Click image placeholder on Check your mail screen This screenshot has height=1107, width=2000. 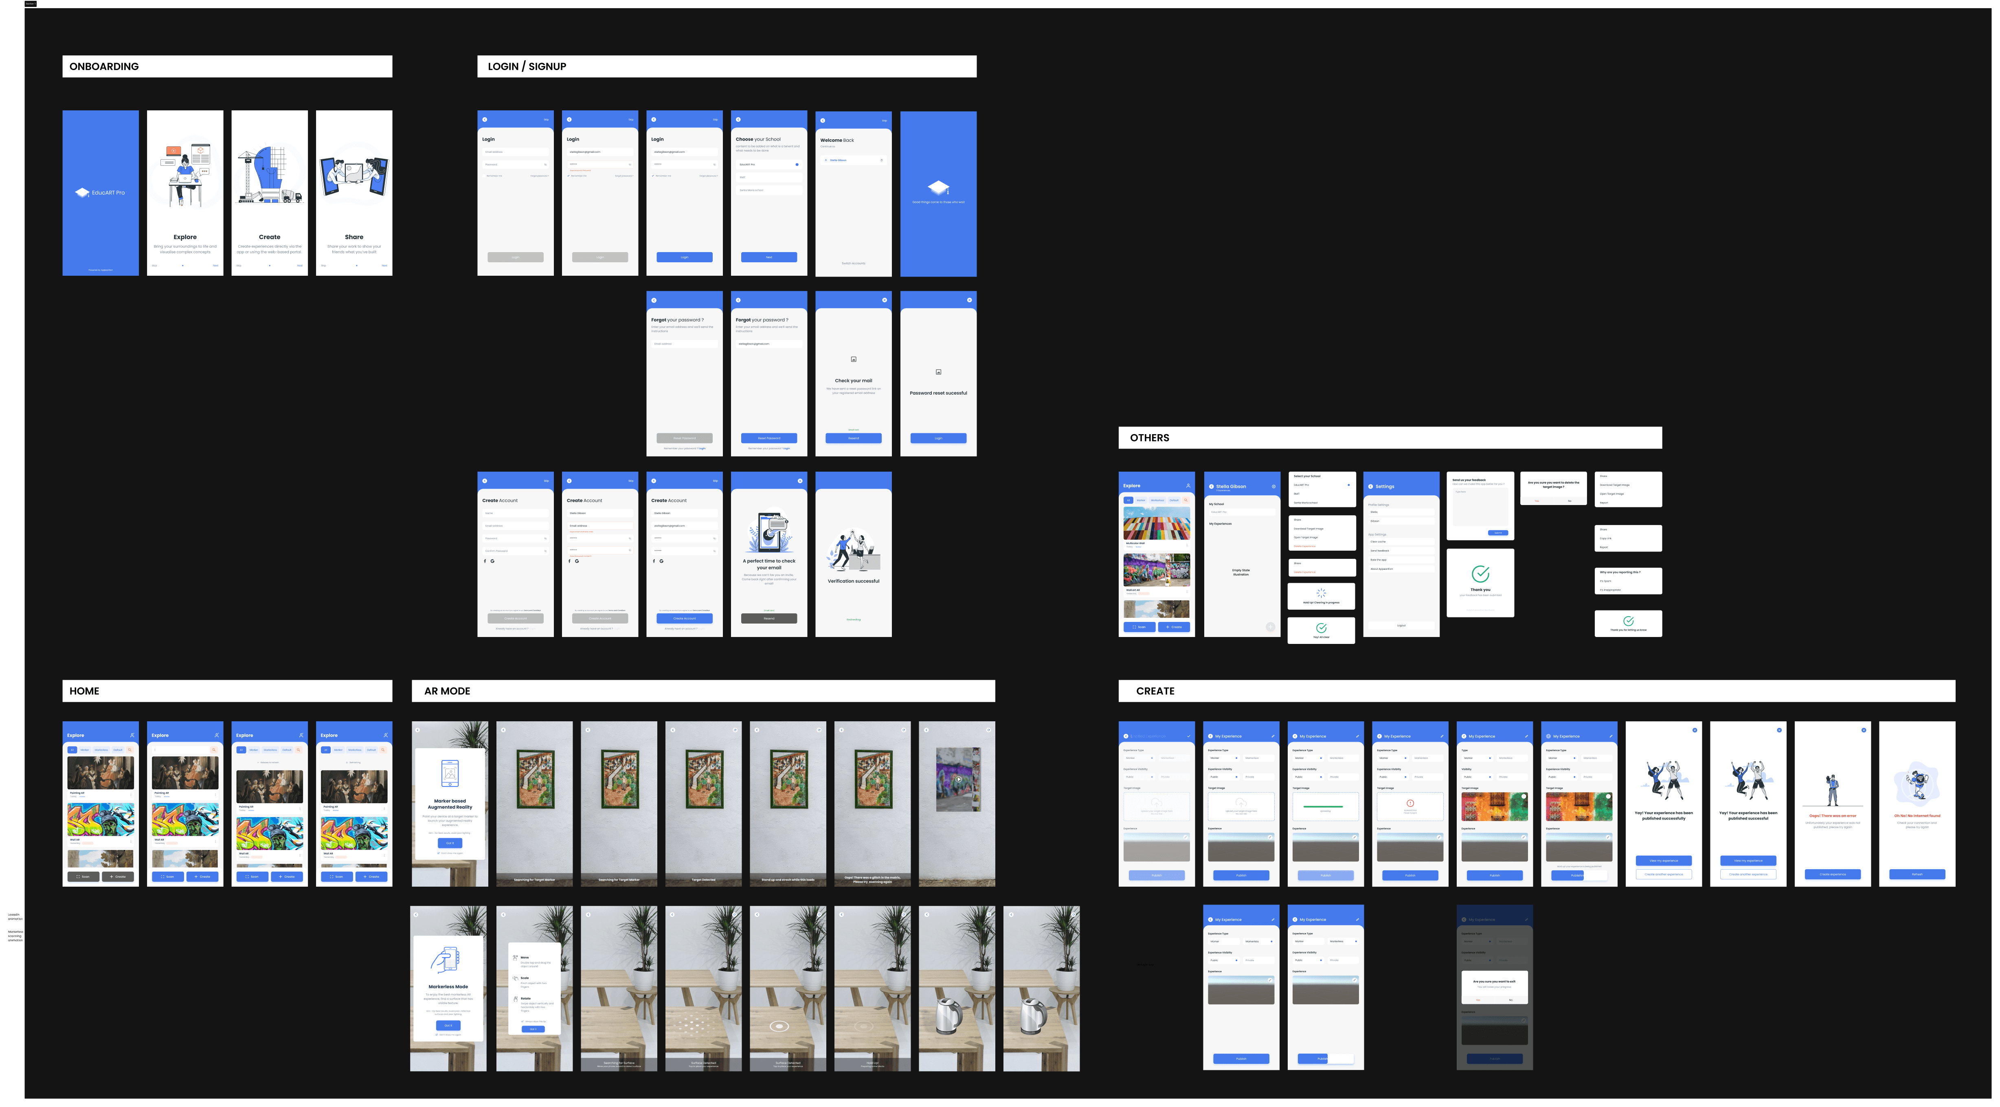pos(853,359)
